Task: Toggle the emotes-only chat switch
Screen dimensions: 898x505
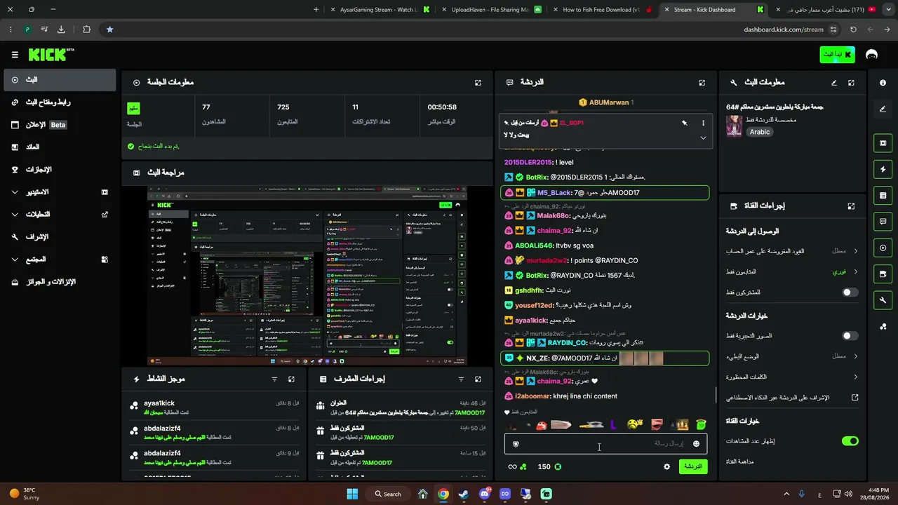Action: tap(850, 336)
